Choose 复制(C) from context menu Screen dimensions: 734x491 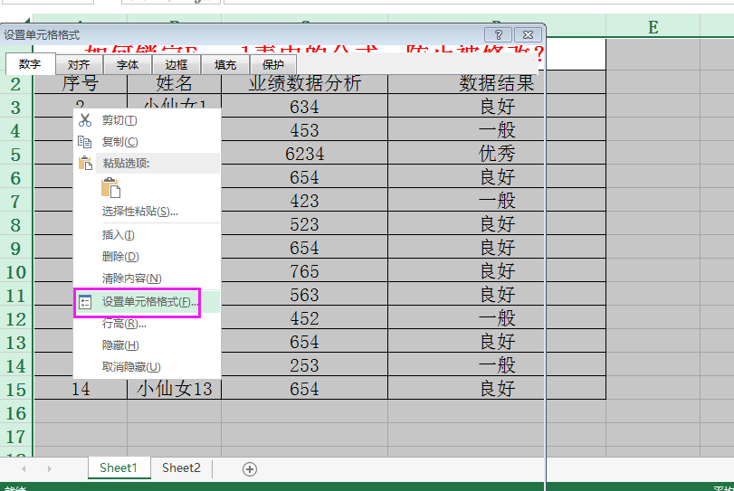(x=147, y=142)
